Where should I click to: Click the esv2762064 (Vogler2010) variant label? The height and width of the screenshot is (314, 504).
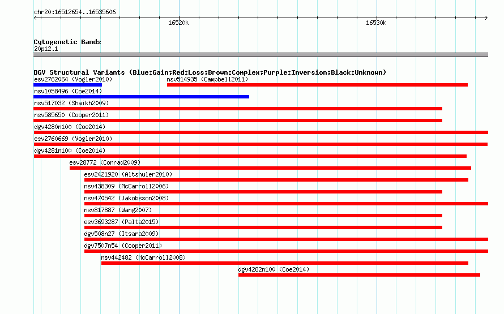coord(73,79)
